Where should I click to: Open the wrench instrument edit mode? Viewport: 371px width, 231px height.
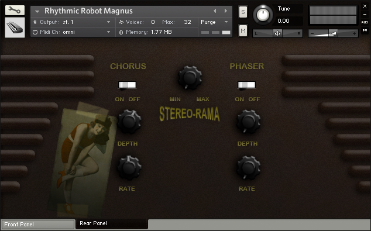point(15,10)
